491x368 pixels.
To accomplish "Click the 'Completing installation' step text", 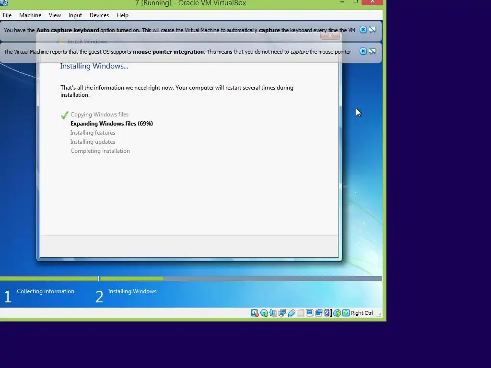I will click(x=100, y=151).
